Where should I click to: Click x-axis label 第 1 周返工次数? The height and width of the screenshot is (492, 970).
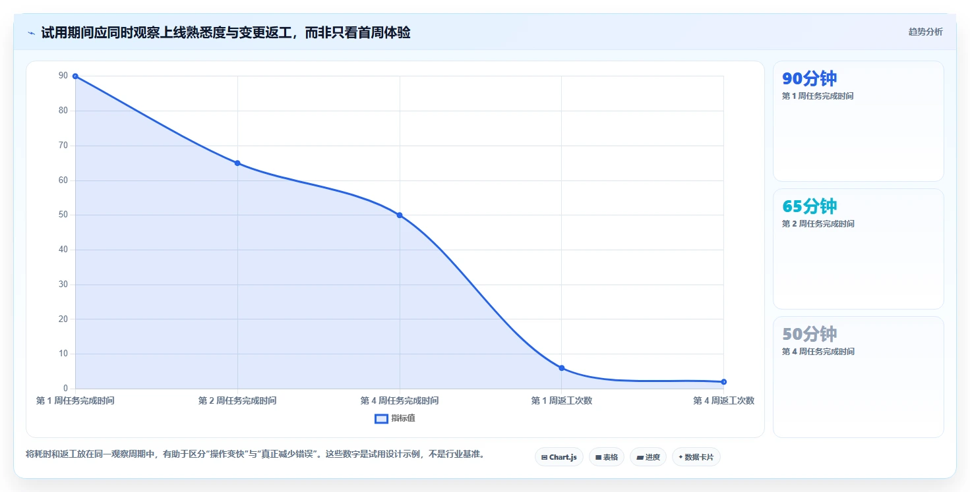tap(562, 400)
